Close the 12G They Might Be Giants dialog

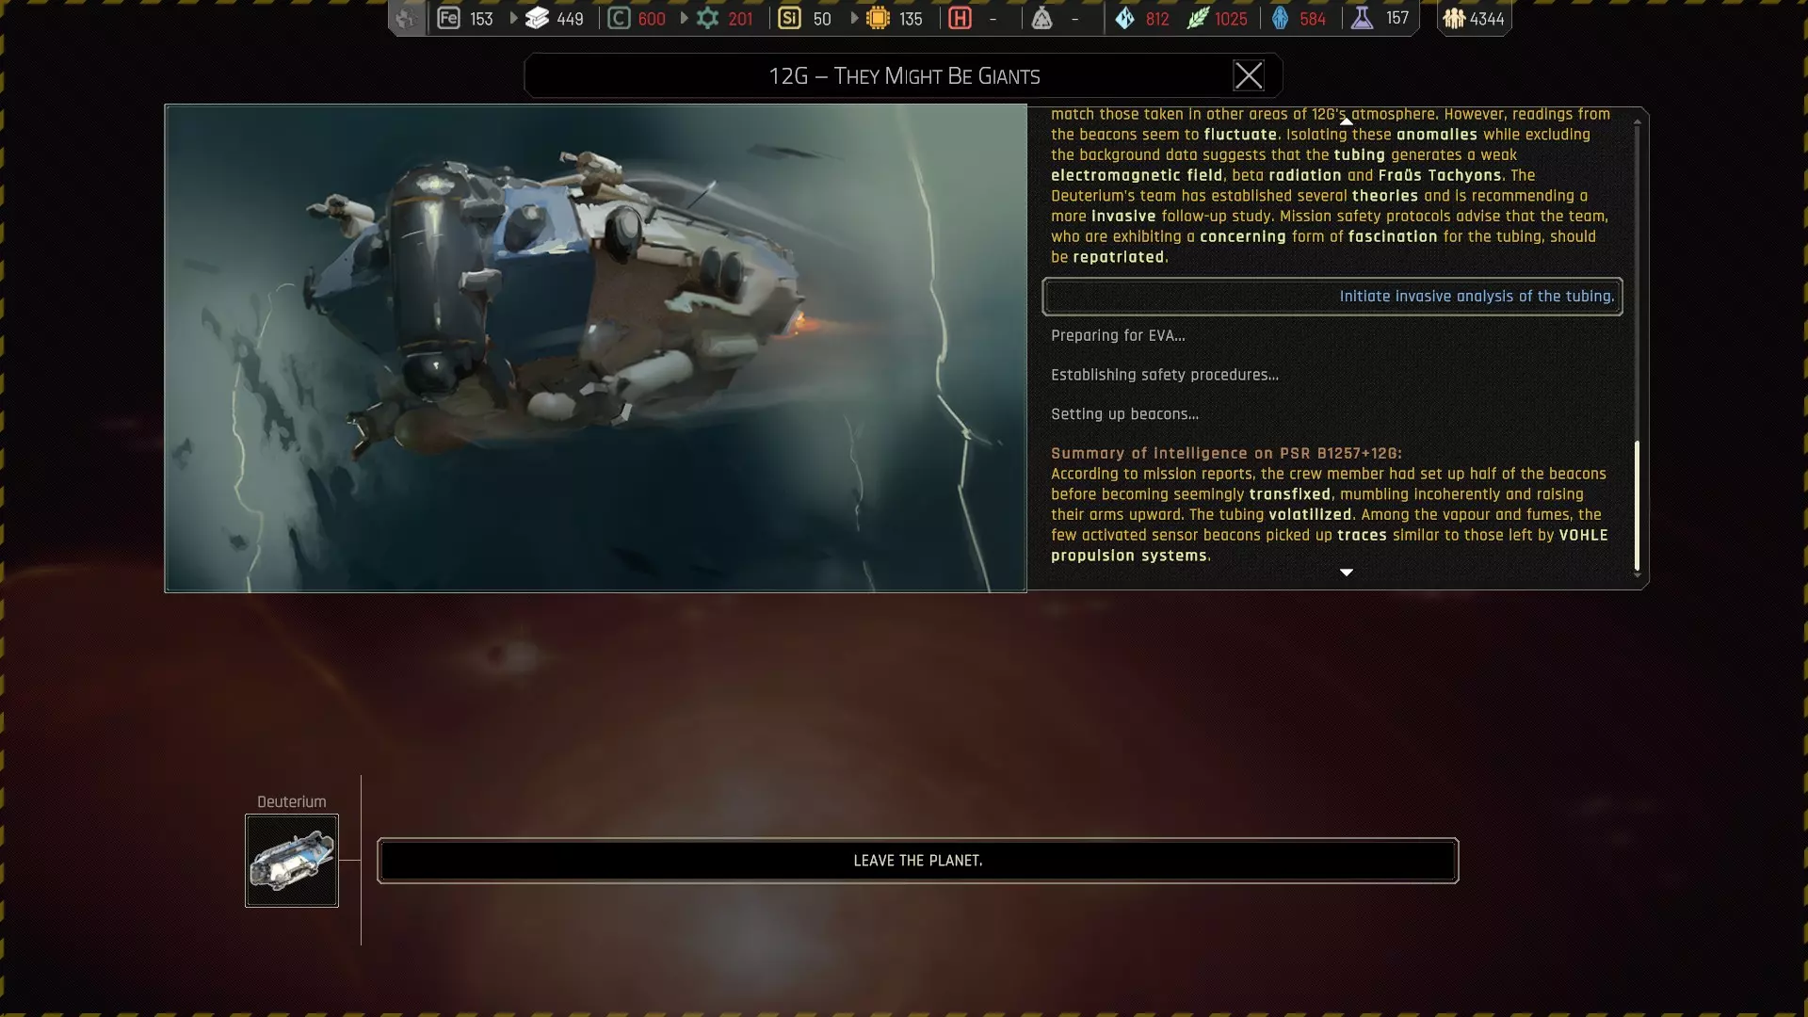click(x=1248, y=75)
